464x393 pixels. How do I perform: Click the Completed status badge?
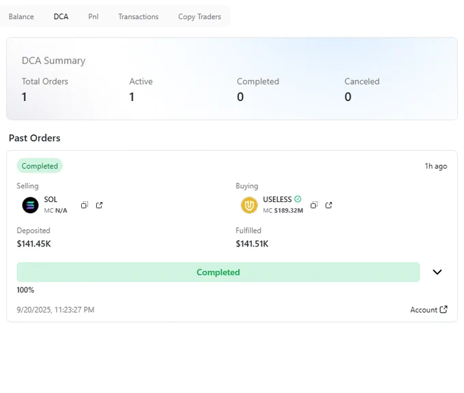tap(40, 166)
